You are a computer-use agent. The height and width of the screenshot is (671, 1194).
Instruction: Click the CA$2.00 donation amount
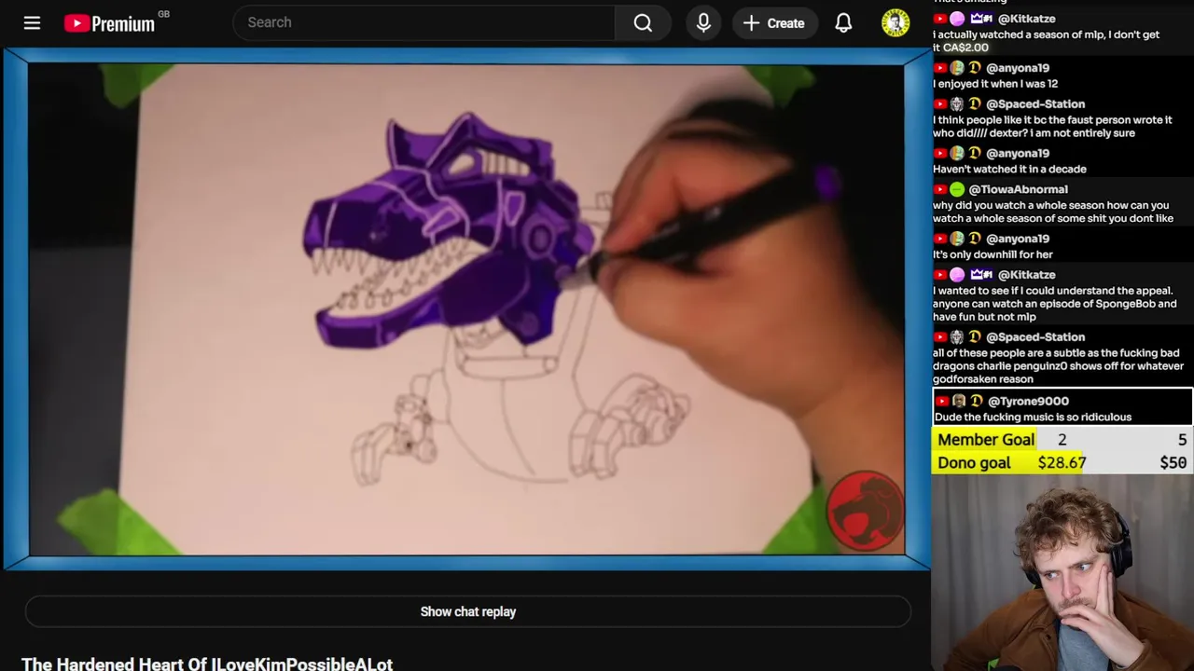tap(965, 48)
